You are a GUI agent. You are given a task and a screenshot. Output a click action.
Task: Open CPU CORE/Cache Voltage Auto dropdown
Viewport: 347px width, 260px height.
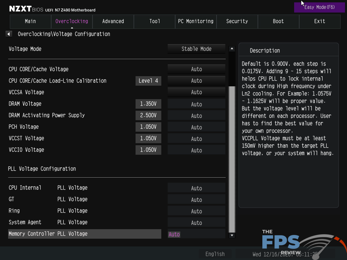(196, 69)
